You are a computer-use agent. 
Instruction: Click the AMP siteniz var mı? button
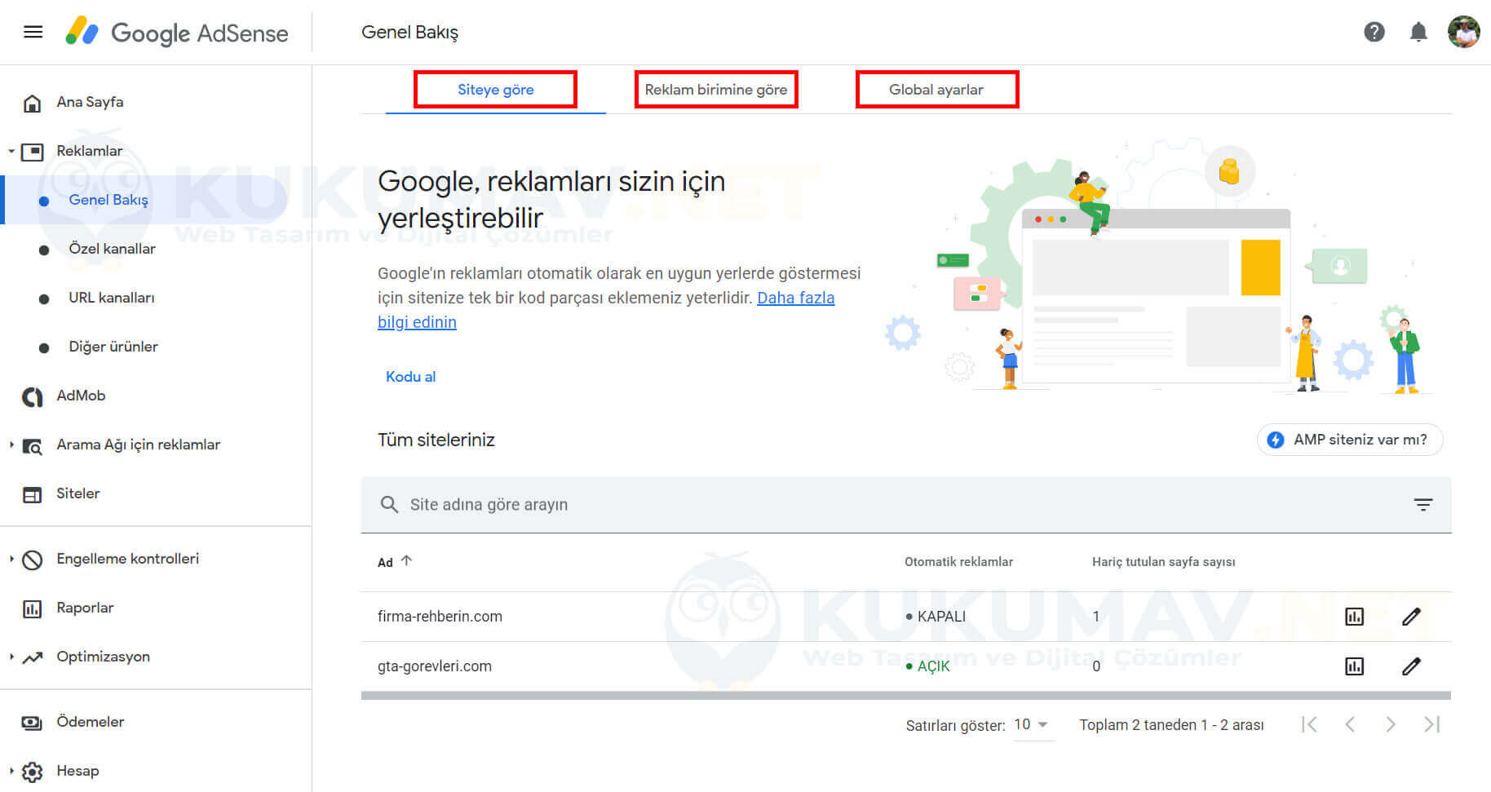coord(1350,440)
